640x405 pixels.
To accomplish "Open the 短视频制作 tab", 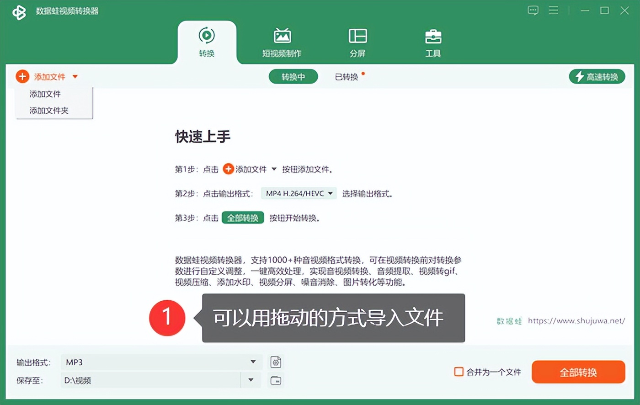I will click(282, 43).
